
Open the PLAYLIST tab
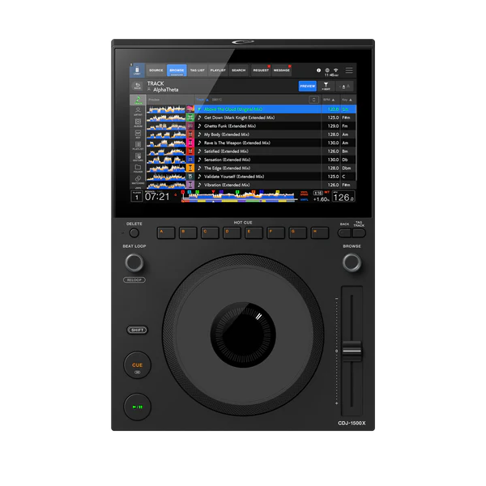point(218,70)
